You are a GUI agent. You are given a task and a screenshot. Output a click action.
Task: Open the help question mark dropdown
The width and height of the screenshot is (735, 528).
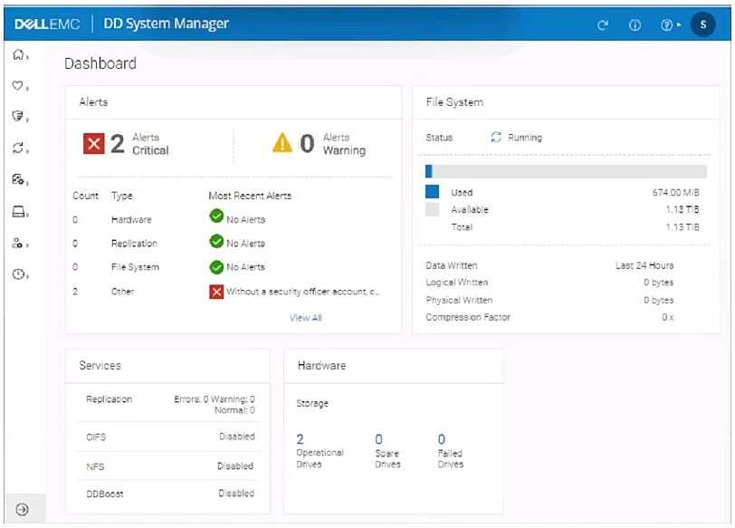668,24
